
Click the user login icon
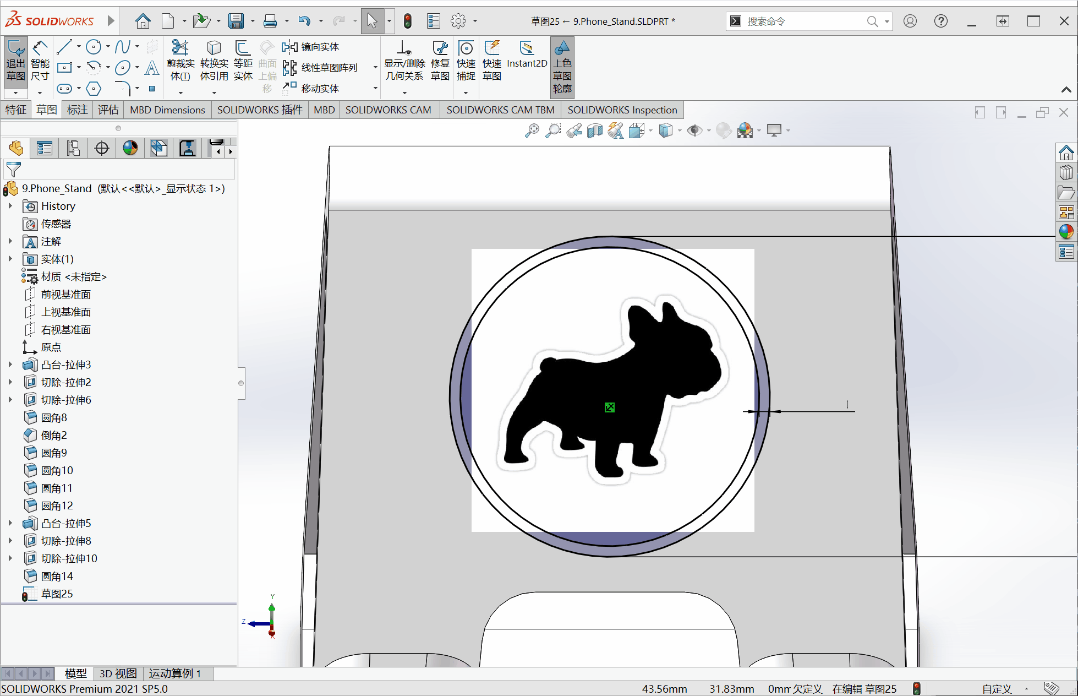point(910,21)
